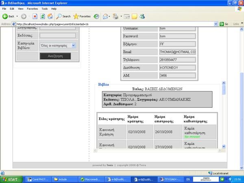Open the Favorites menu

[x=33, y=9]
